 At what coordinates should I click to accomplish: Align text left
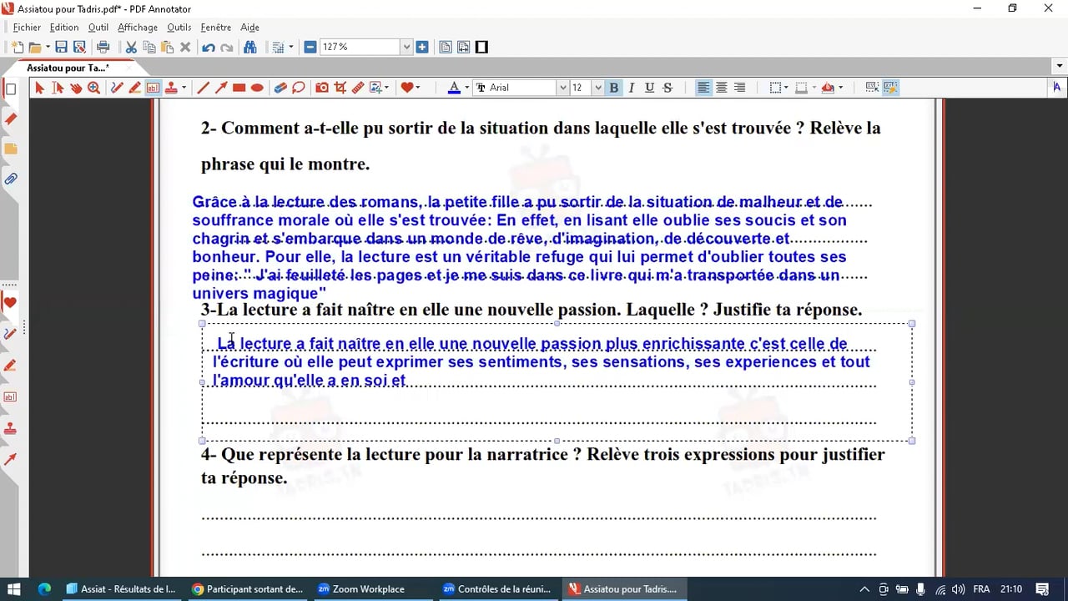(x=704, y=88)
